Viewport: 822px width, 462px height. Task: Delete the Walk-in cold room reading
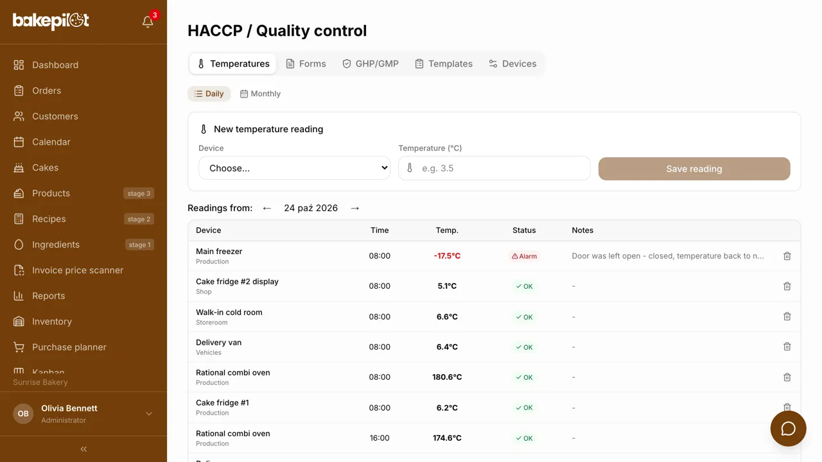(787, 316)
